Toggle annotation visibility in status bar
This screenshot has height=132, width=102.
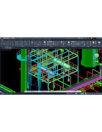(85, 94)
